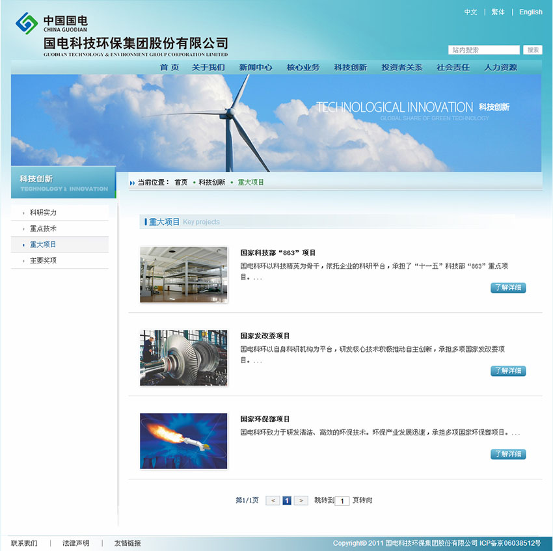
Task: Click next page arrow in pagination
Action: coord(301,501)
